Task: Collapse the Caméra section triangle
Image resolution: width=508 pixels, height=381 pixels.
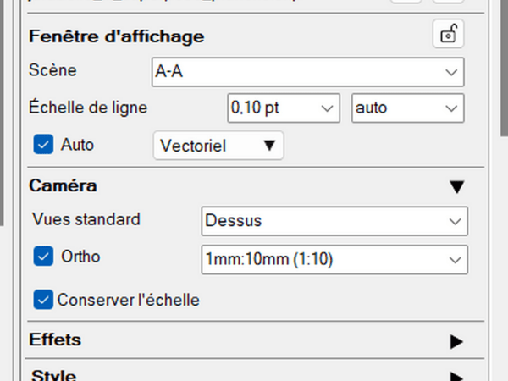Action: click(457, 186)
